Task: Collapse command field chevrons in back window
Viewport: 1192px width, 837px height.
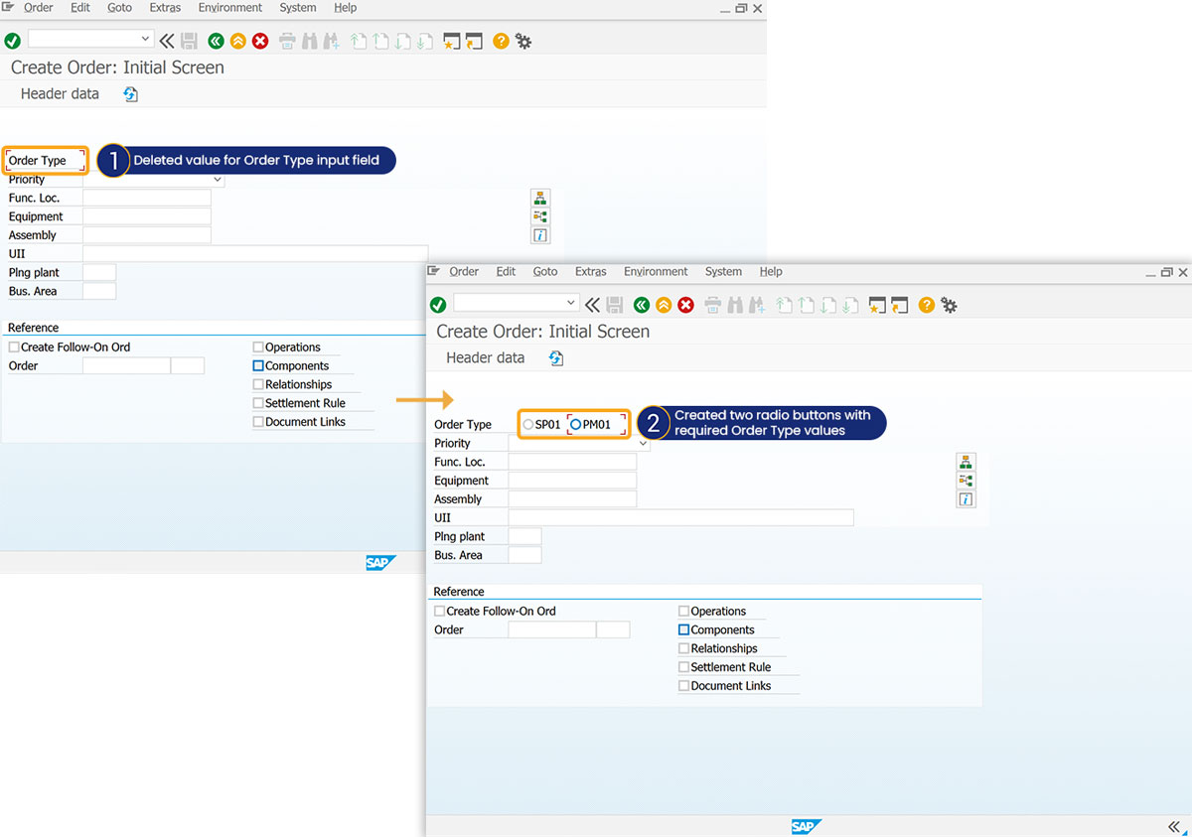Action: (x=167, y=41)
